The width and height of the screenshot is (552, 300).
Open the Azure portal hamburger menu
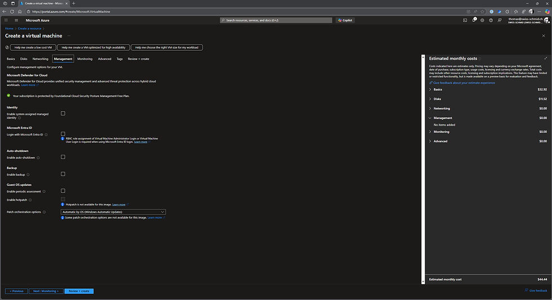click(x=16, y=20)
